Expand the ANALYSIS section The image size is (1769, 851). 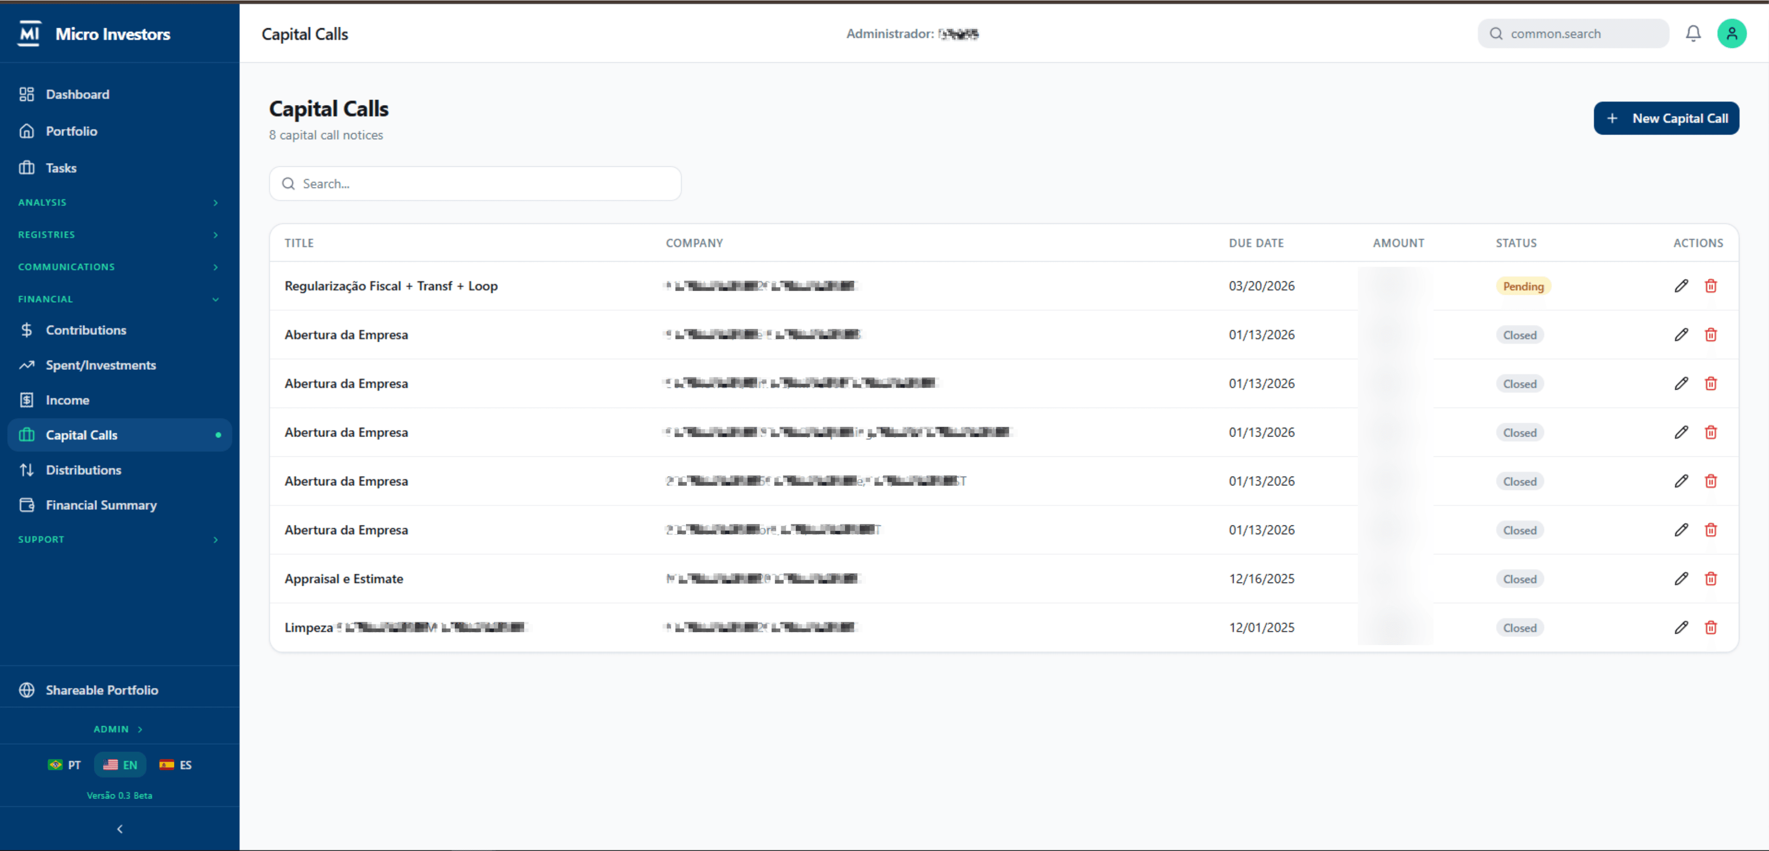[119, 203]
